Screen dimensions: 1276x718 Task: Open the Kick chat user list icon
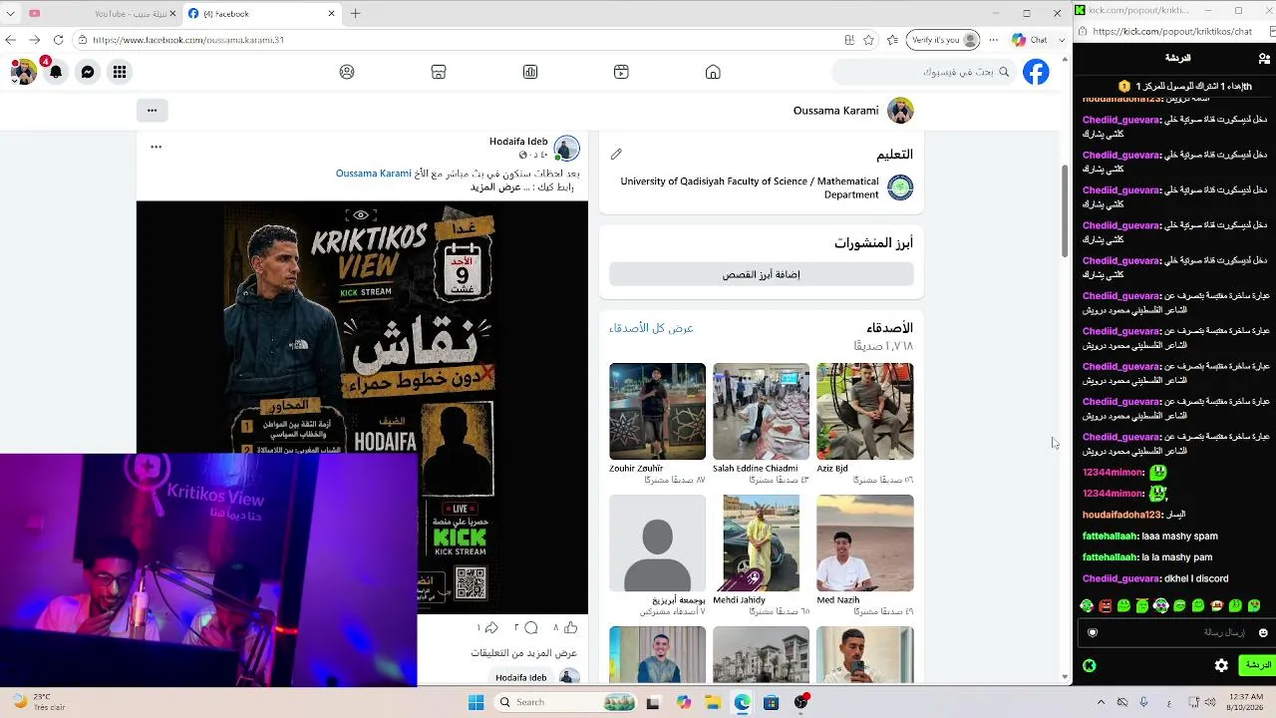click(1264, 58)
